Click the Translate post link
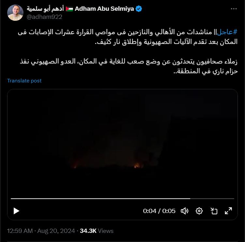This screenshot has width=245, height=242. pyautogui.click(x=24, y=81)
